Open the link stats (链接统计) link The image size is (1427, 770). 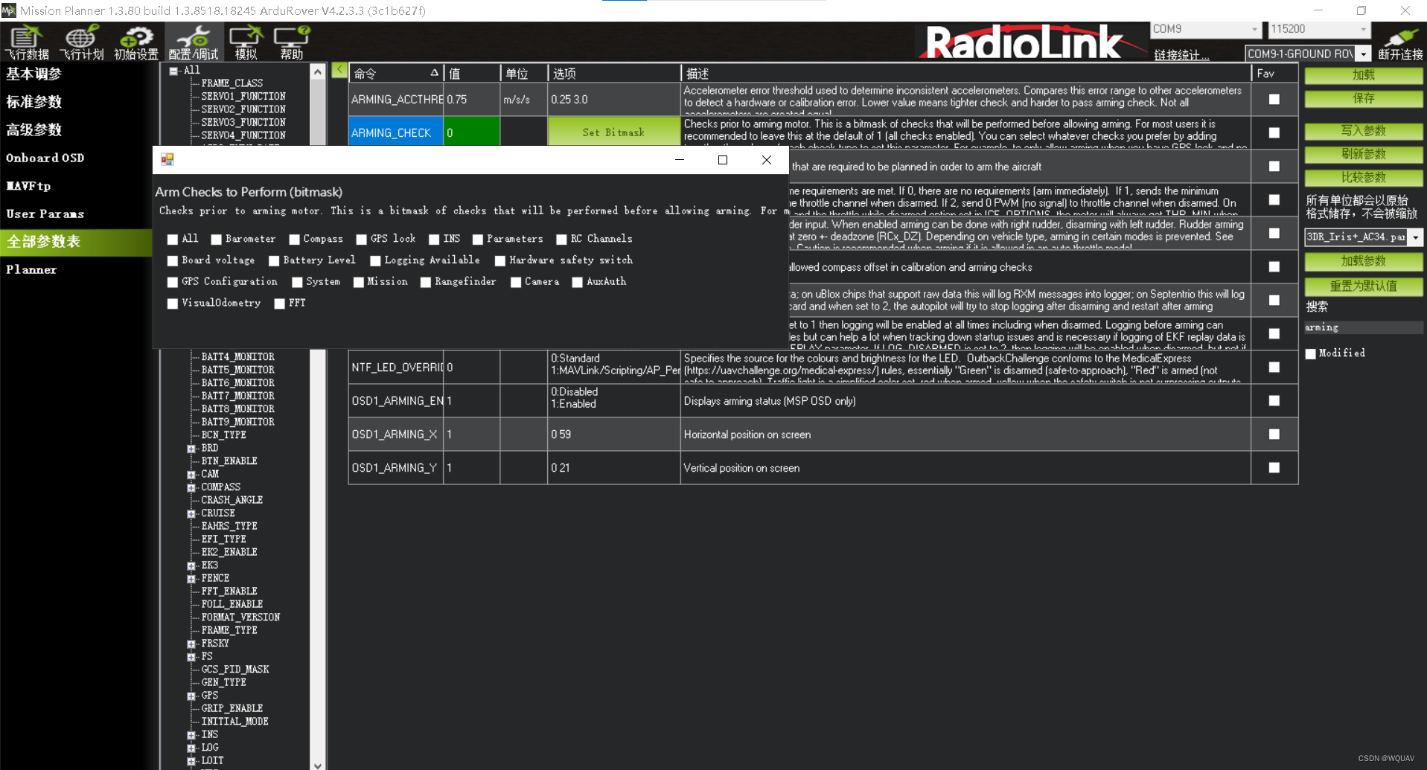click(1181, 55)
